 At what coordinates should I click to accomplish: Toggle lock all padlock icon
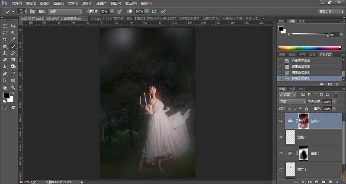pyautogui.click(x=307, y=109)
